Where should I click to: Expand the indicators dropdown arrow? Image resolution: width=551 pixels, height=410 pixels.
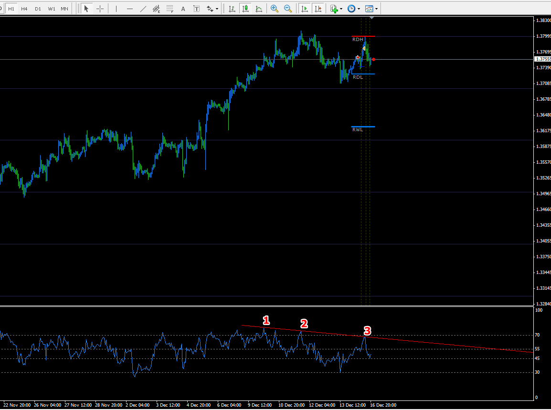[x=341, y=9]
